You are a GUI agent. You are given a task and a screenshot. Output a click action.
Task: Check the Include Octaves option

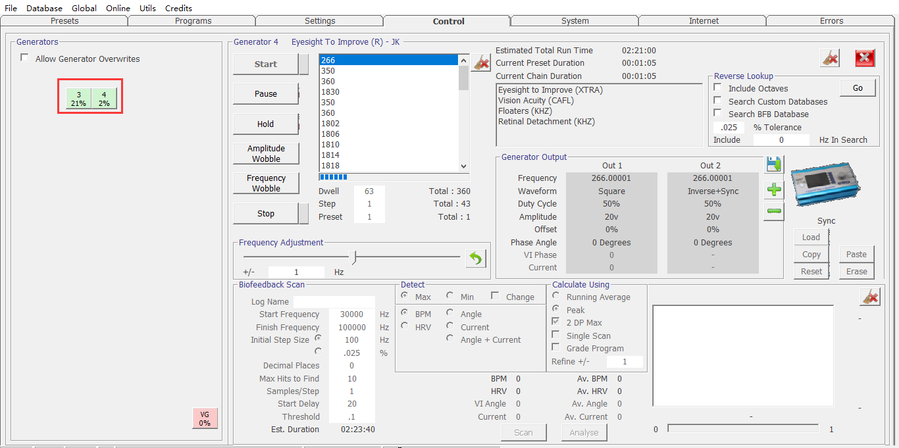718,88
